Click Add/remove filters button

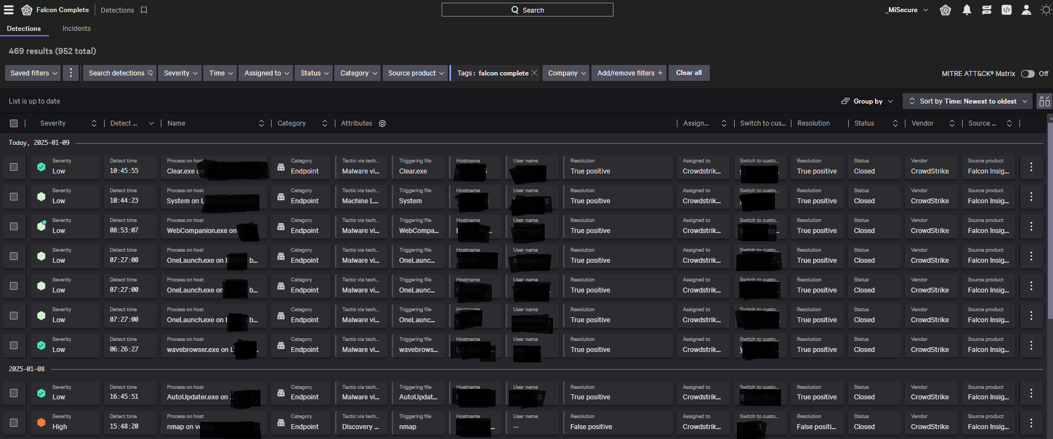tap(629, 73)
